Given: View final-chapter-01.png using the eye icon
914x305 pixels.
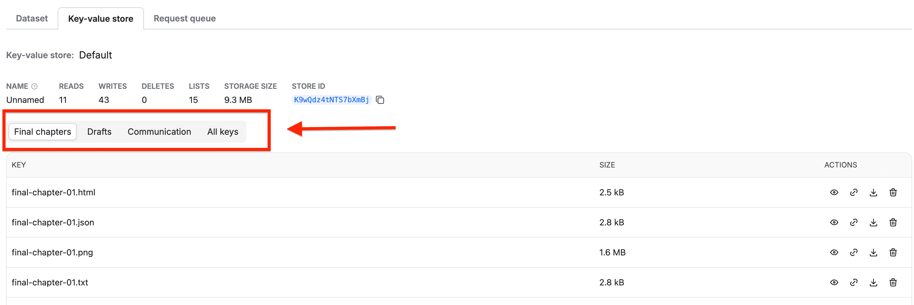Looking at the screenshot, I should tap(834, 253).
